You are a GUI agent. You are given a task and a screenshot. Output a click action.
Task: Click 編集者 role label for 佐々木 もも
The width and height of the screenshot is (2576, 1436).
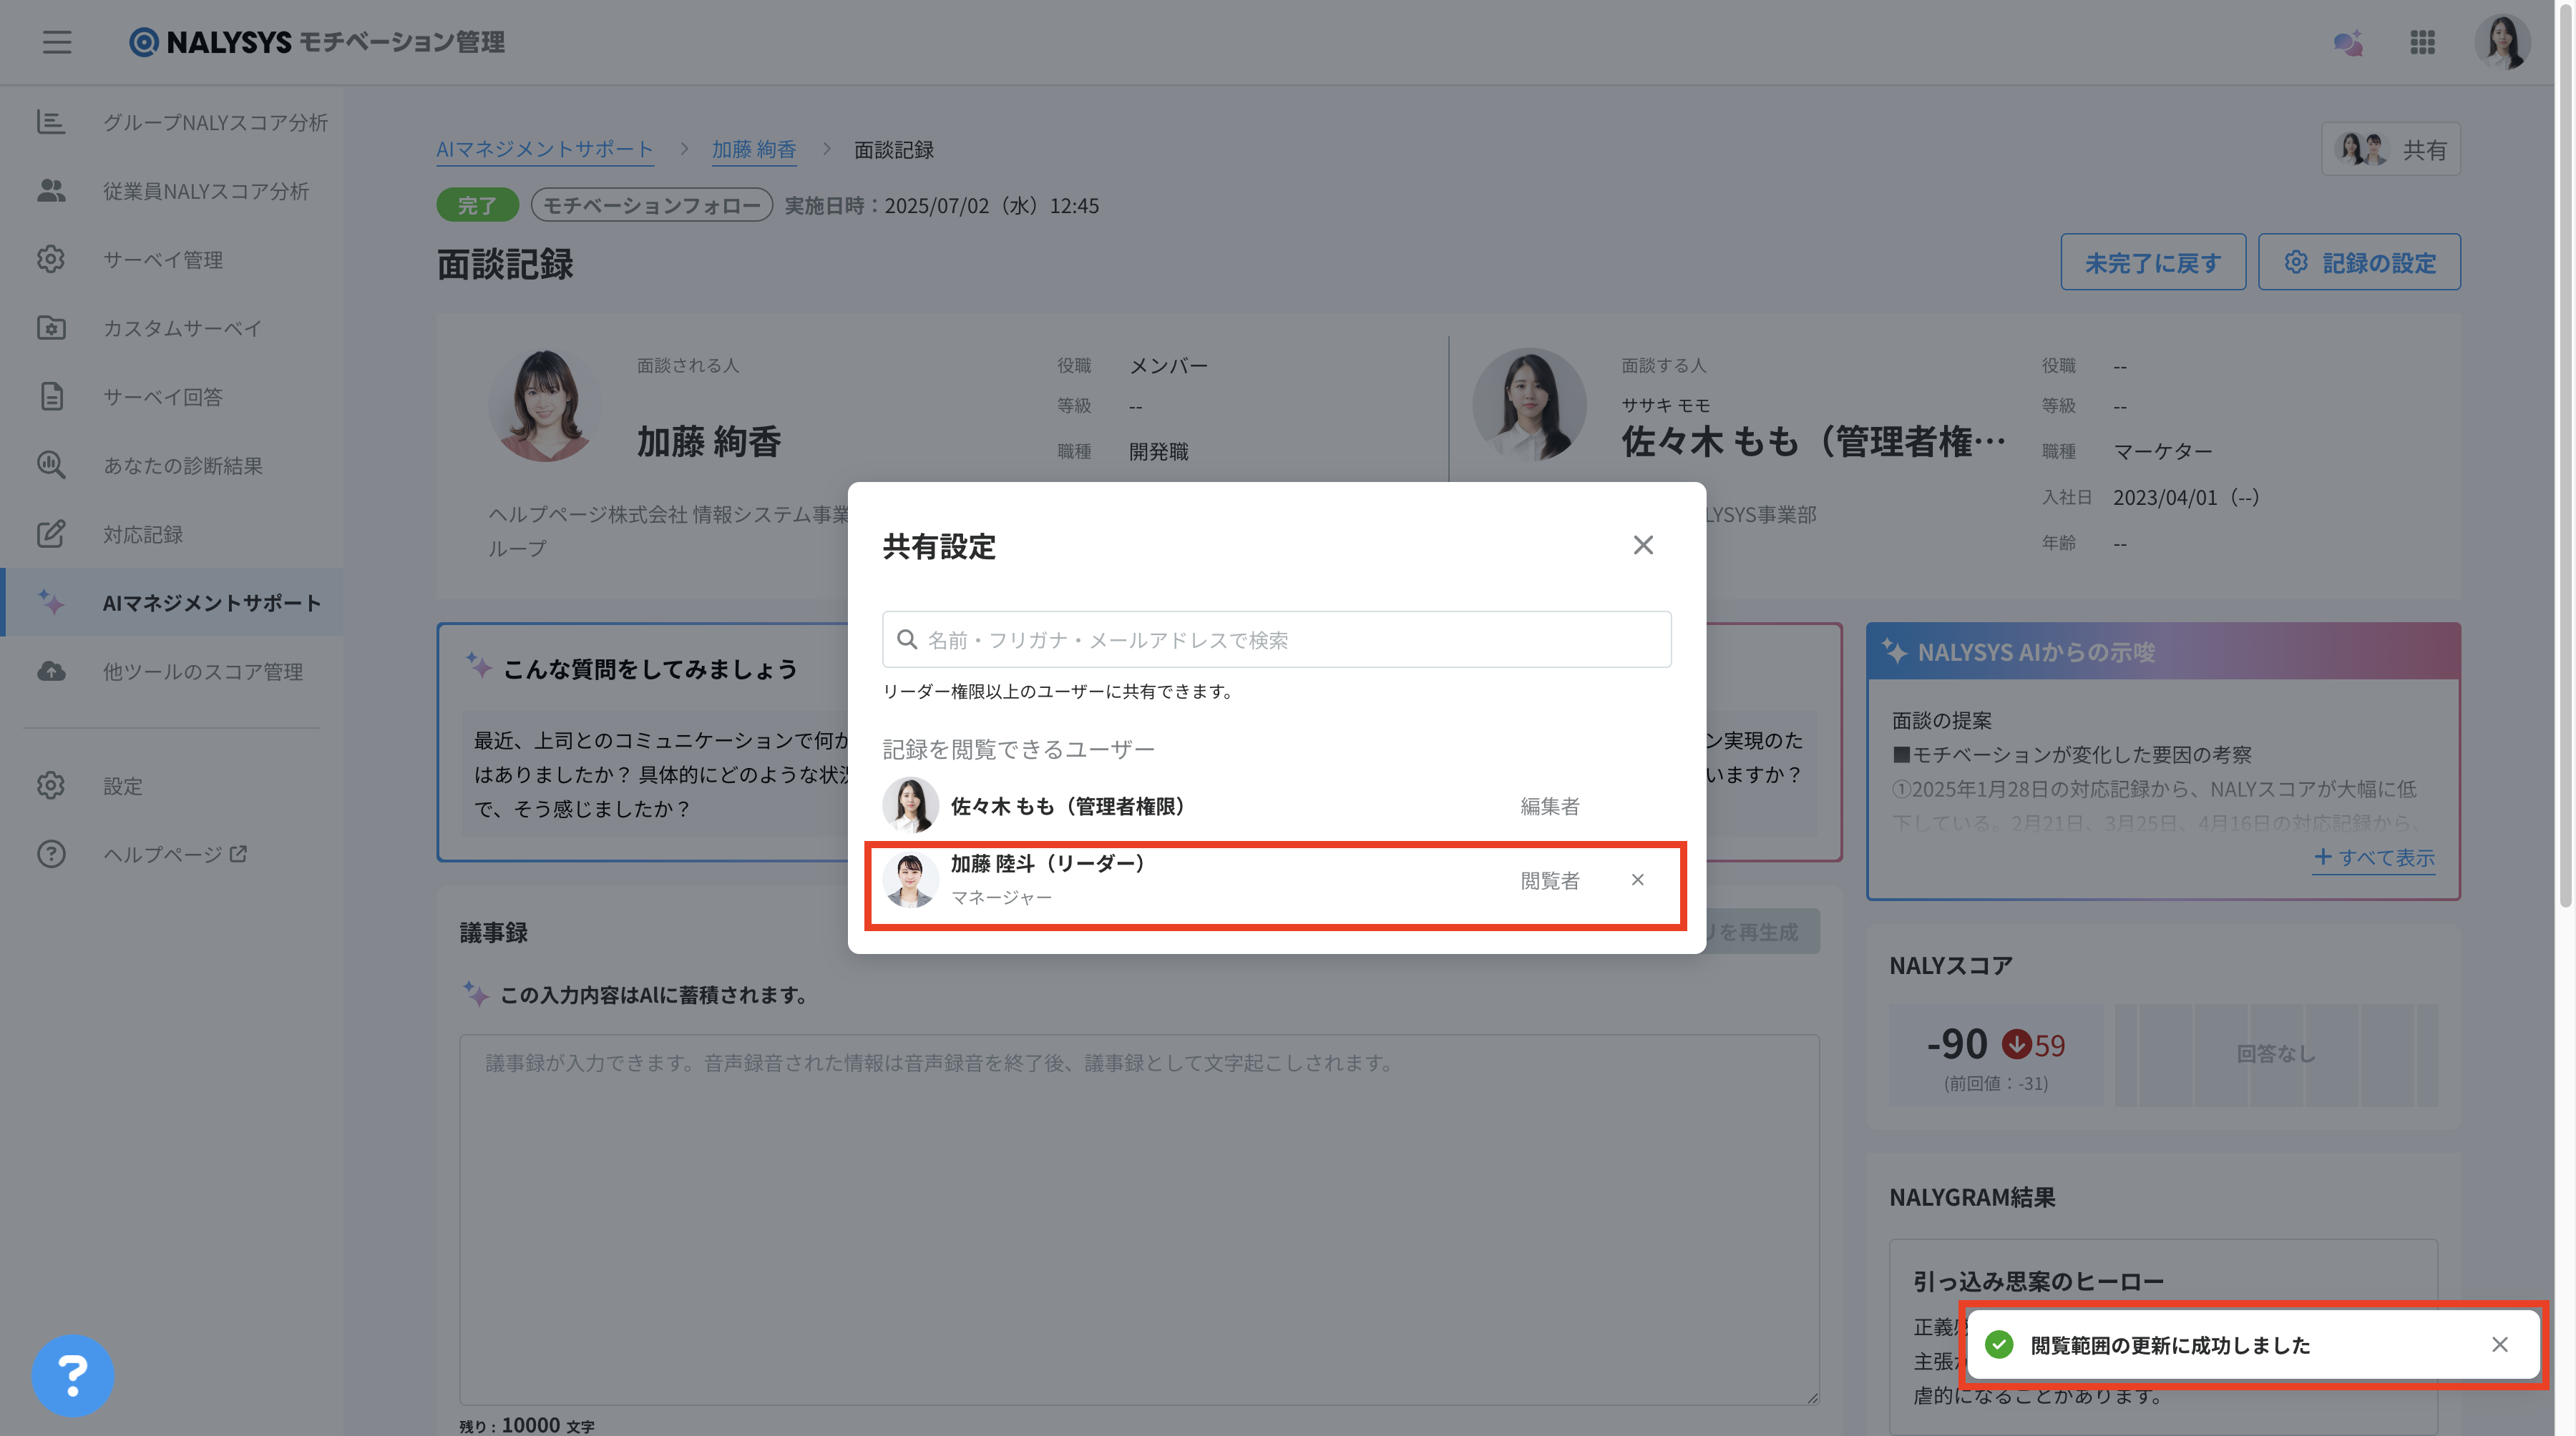pyautogui.click(x=1550, y=807)
